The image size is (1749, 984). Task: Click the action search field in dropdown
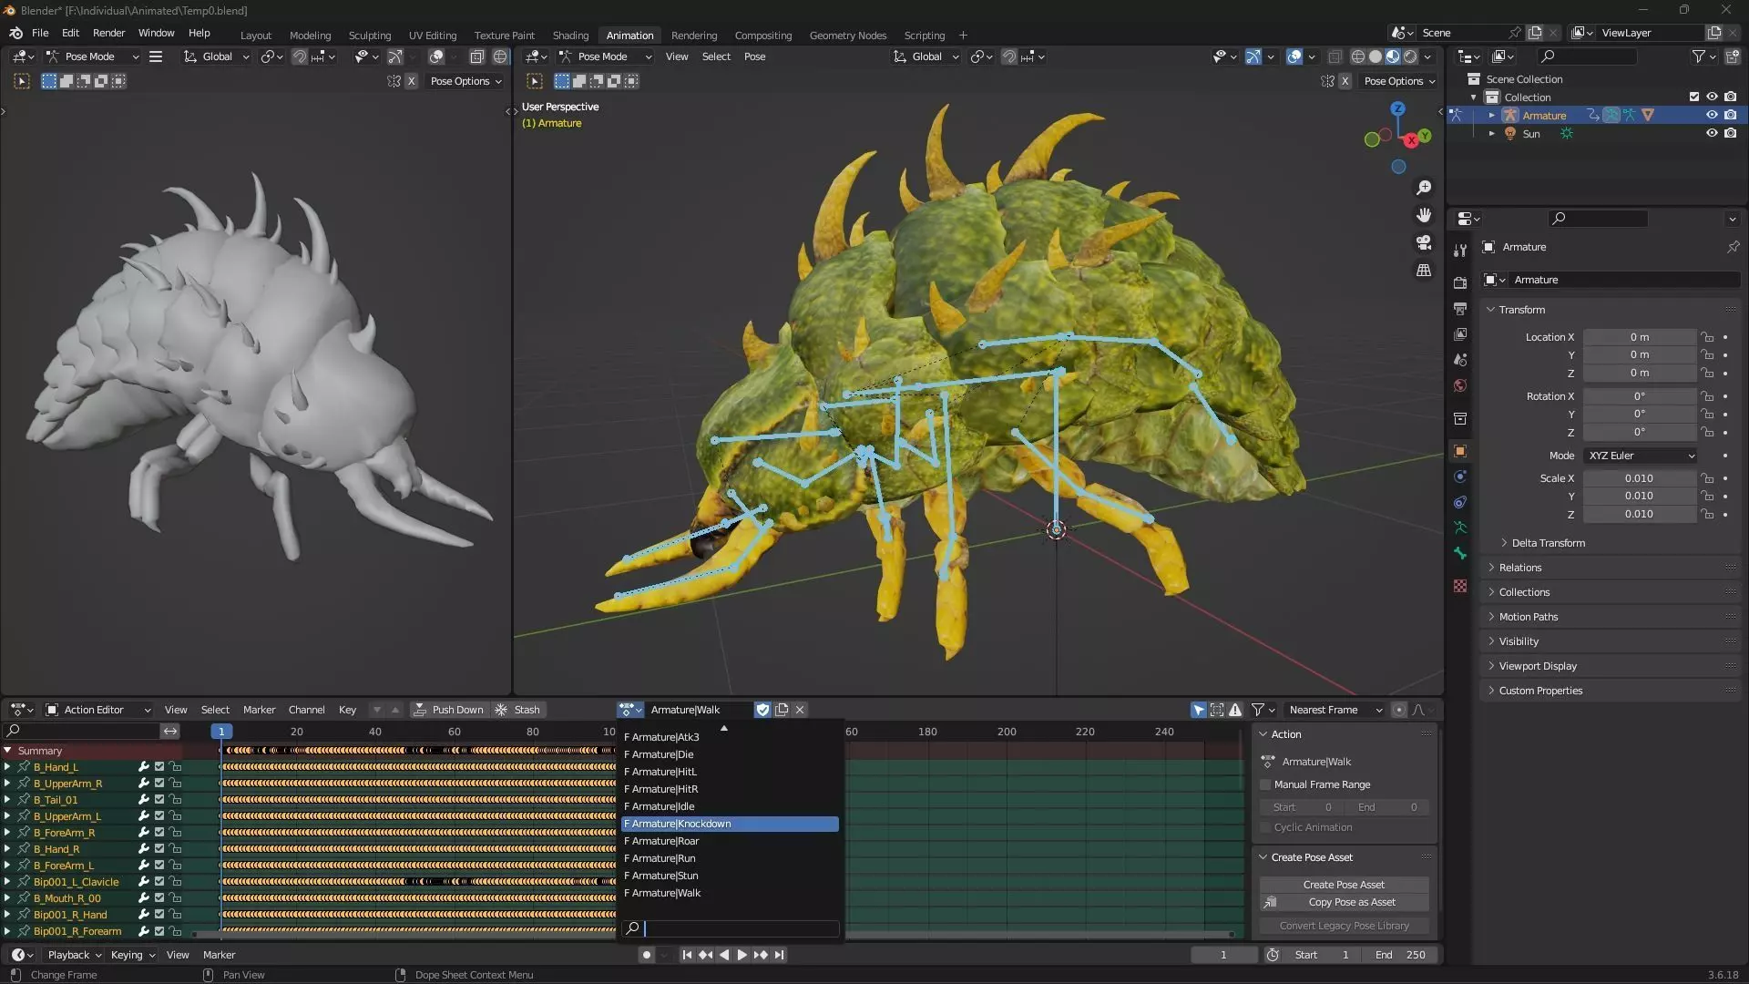pyautogui.click(x=730, y=928)
